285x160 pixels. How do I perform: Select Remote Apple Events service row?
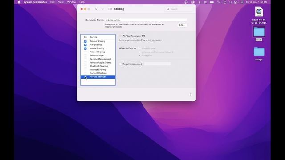98,63
